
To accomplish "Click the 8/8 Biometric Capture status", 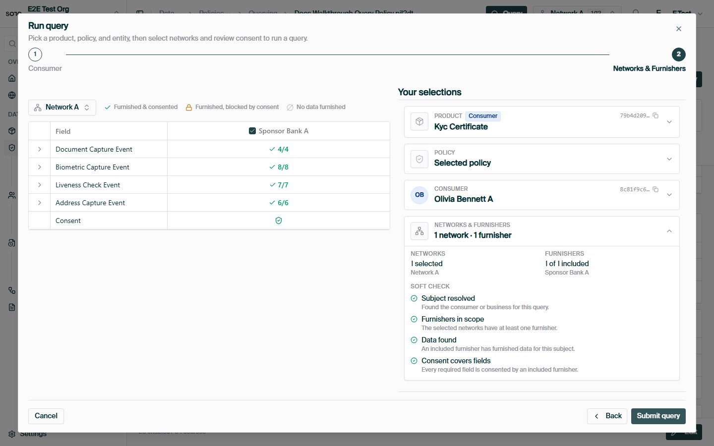I will (x=279, y=167).
